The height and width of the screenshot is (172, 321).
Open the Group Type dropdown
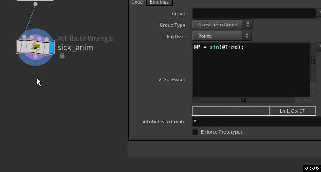point(222,25)
